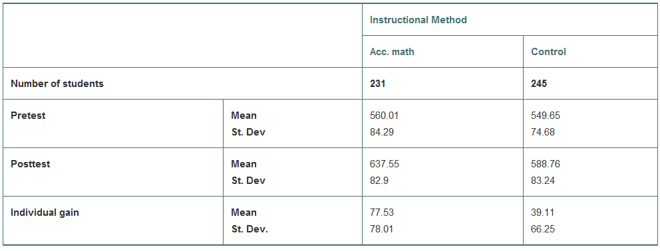The image size is (660, 251).
Task: Click the Control pretest deviation 74.68
Action: click(543, 132)
